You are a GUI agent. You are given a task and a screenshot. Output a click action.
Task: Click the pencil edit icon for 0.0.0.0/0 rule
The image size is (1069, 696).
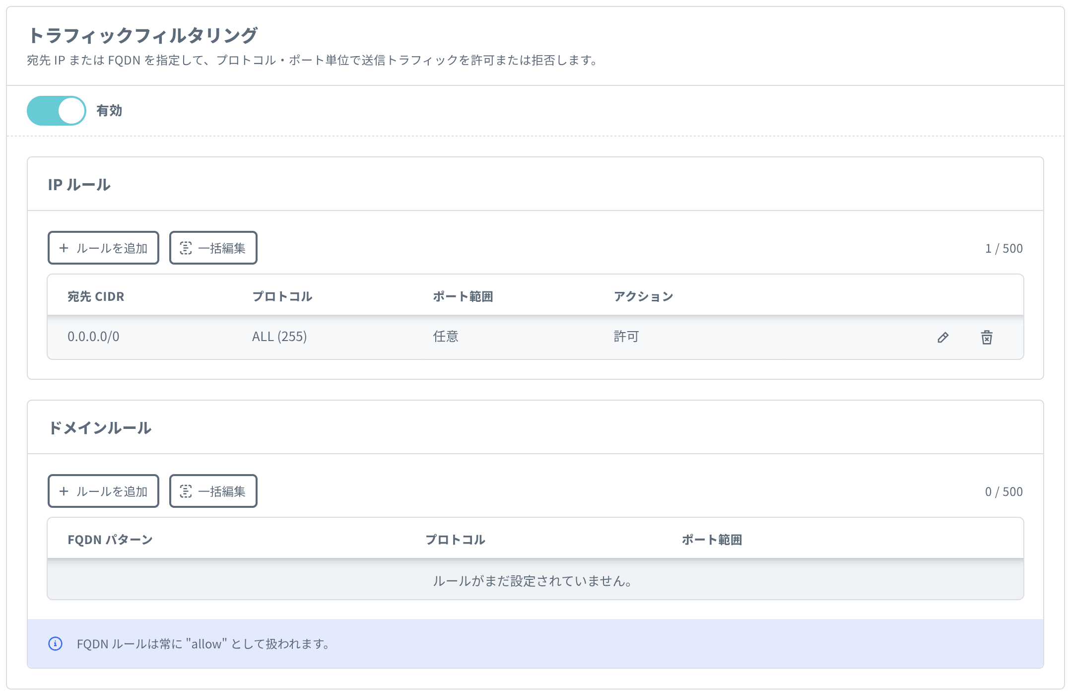(x=943, y=338)
